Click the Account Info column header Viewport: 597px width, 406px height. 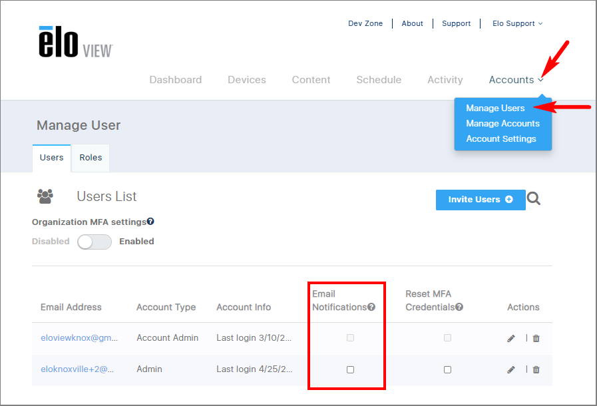point(244,307)
